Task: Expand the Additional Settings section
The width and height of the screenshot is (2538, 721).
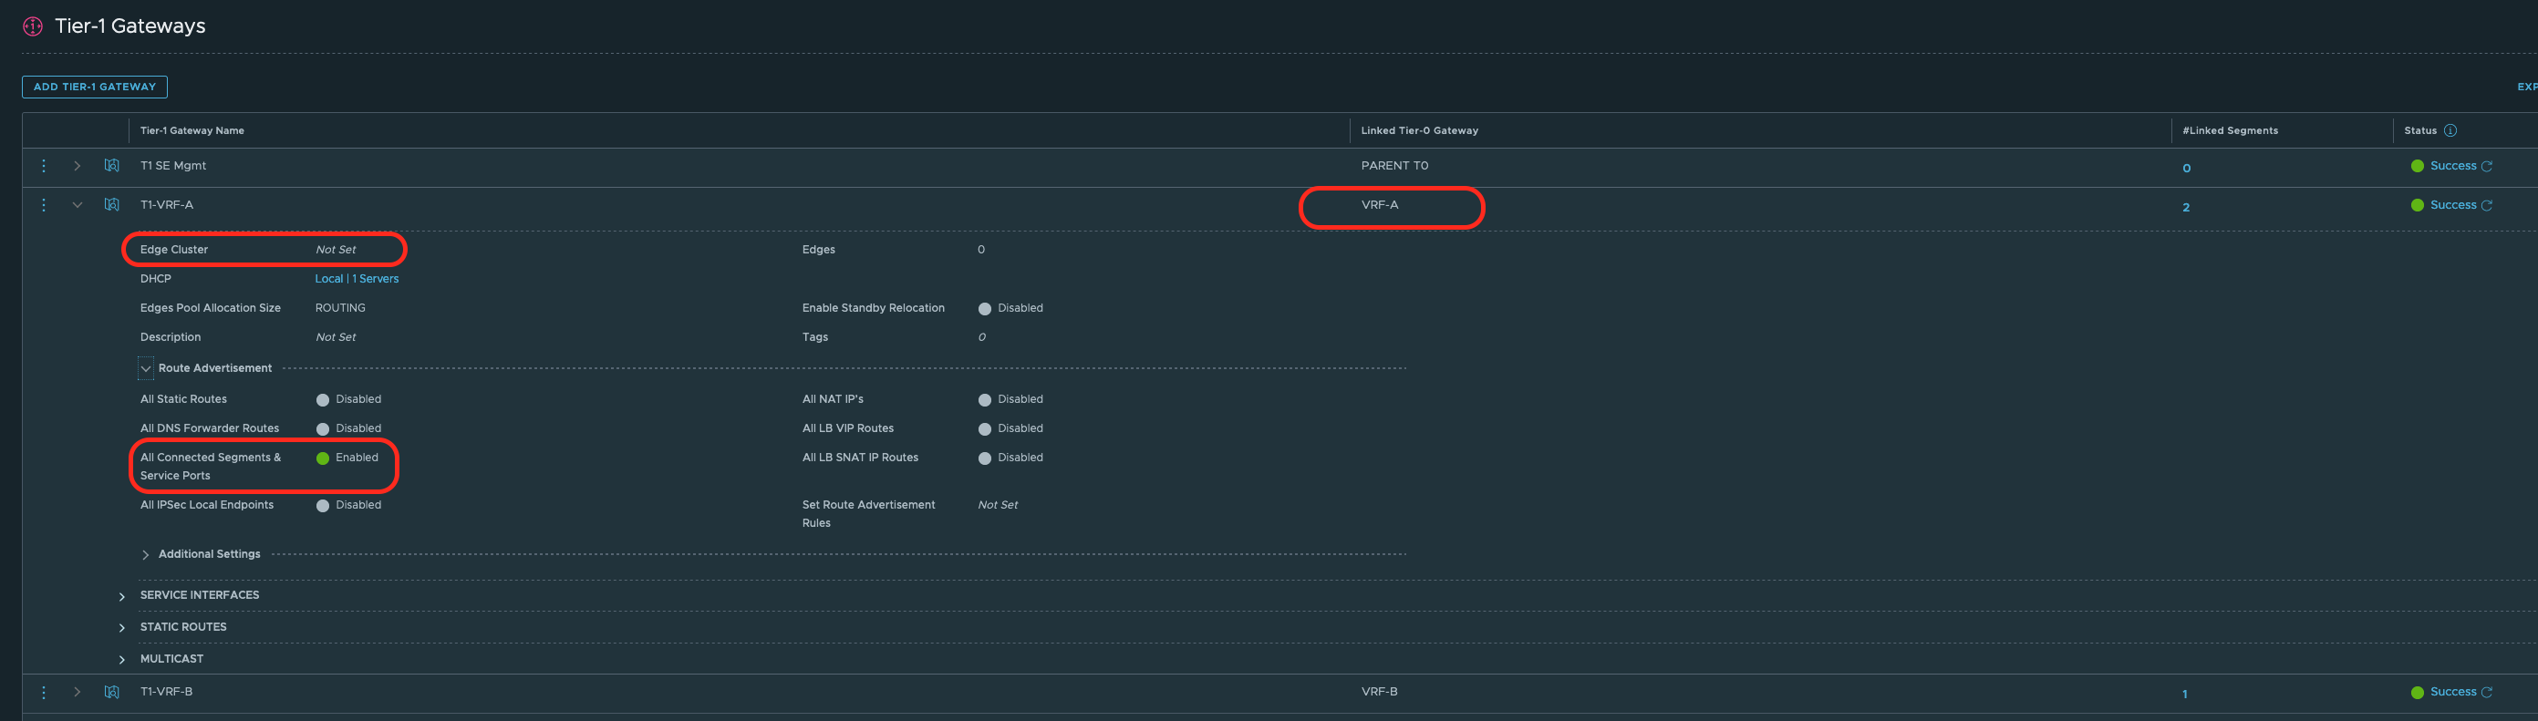Action: pos(146,554)
